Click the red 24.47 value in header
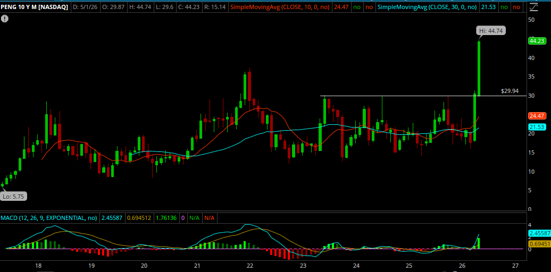The image size is (551, 272). 341,7
